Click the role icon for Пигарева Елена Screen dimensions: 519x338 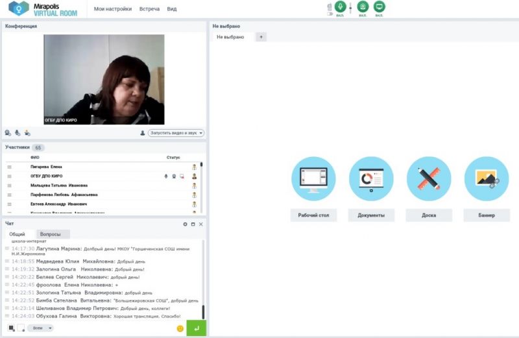point(194,167)
